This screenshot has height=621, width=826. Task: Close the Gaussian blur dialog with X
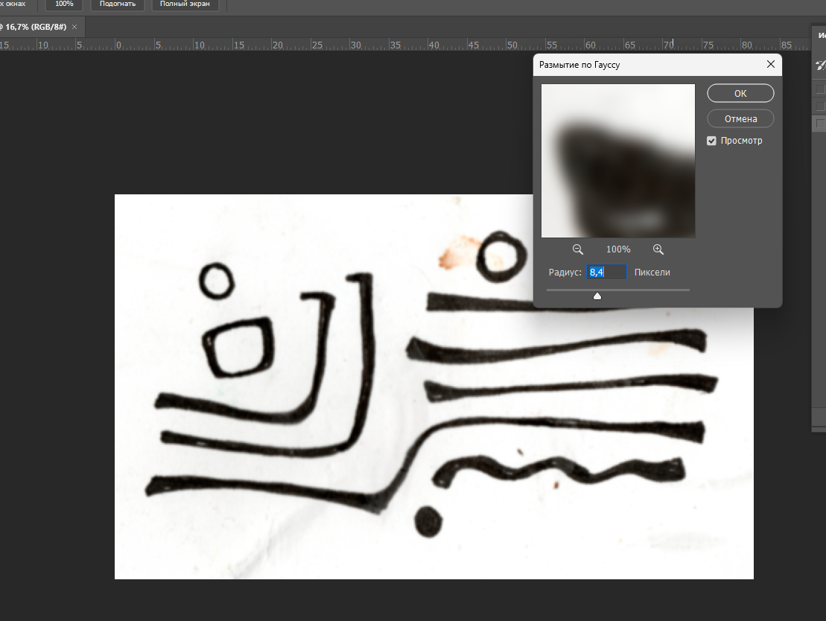tap(771, 65)
